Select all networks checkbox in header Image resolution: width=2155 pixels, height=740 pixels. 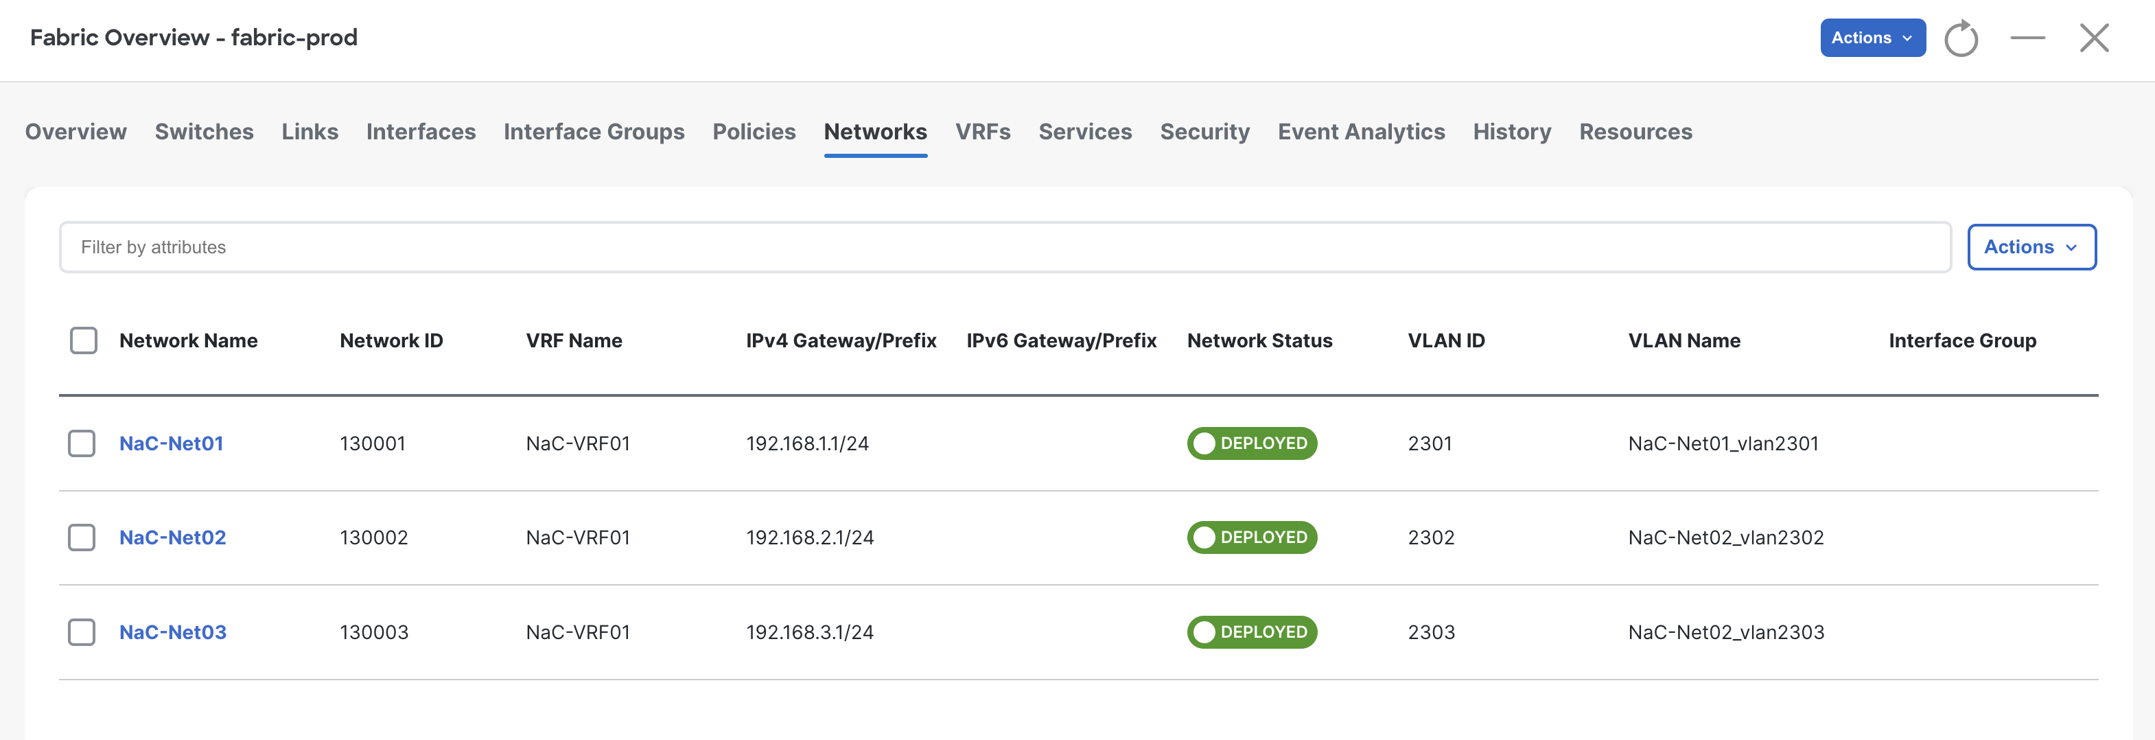pos(84,340)
